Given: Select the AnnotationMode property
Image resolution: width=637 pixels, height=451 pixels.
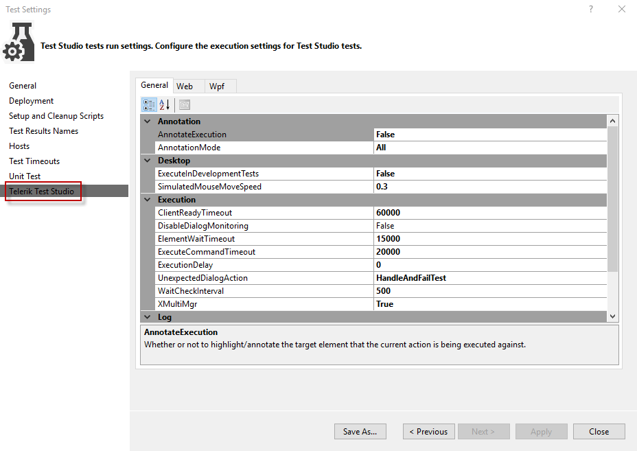Looking at the screenshot, I should (264, 148).
